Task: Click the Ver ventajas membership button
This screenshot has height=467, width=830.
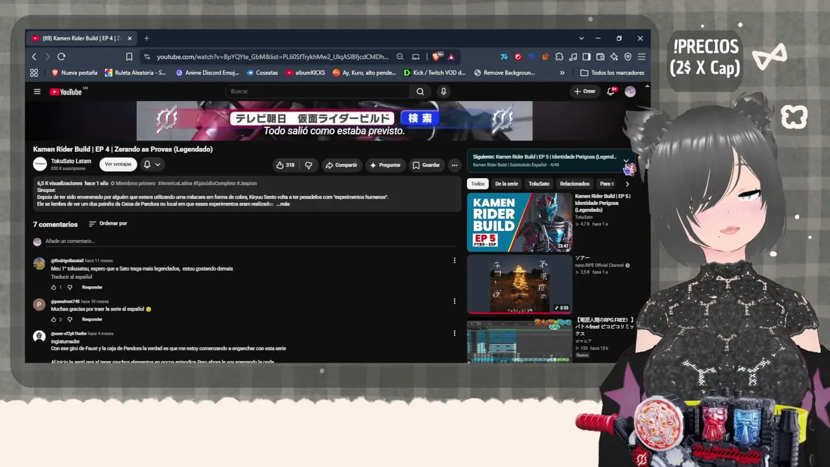Action: [118, 165]
